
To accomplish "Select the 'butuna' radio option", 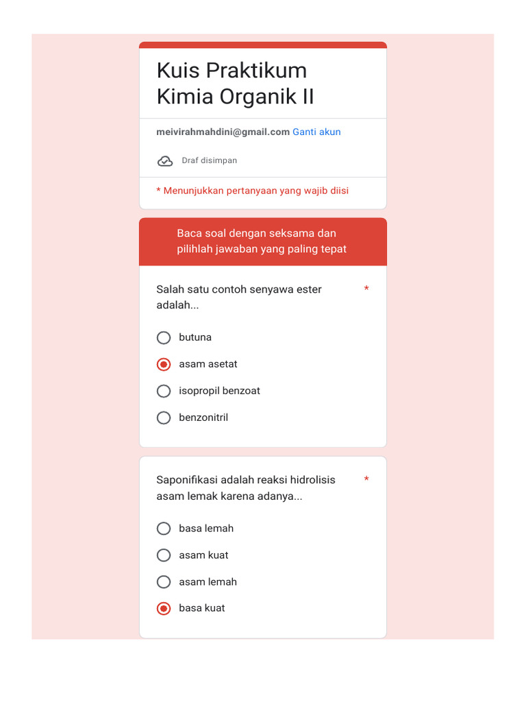I will tap(164, 337).
